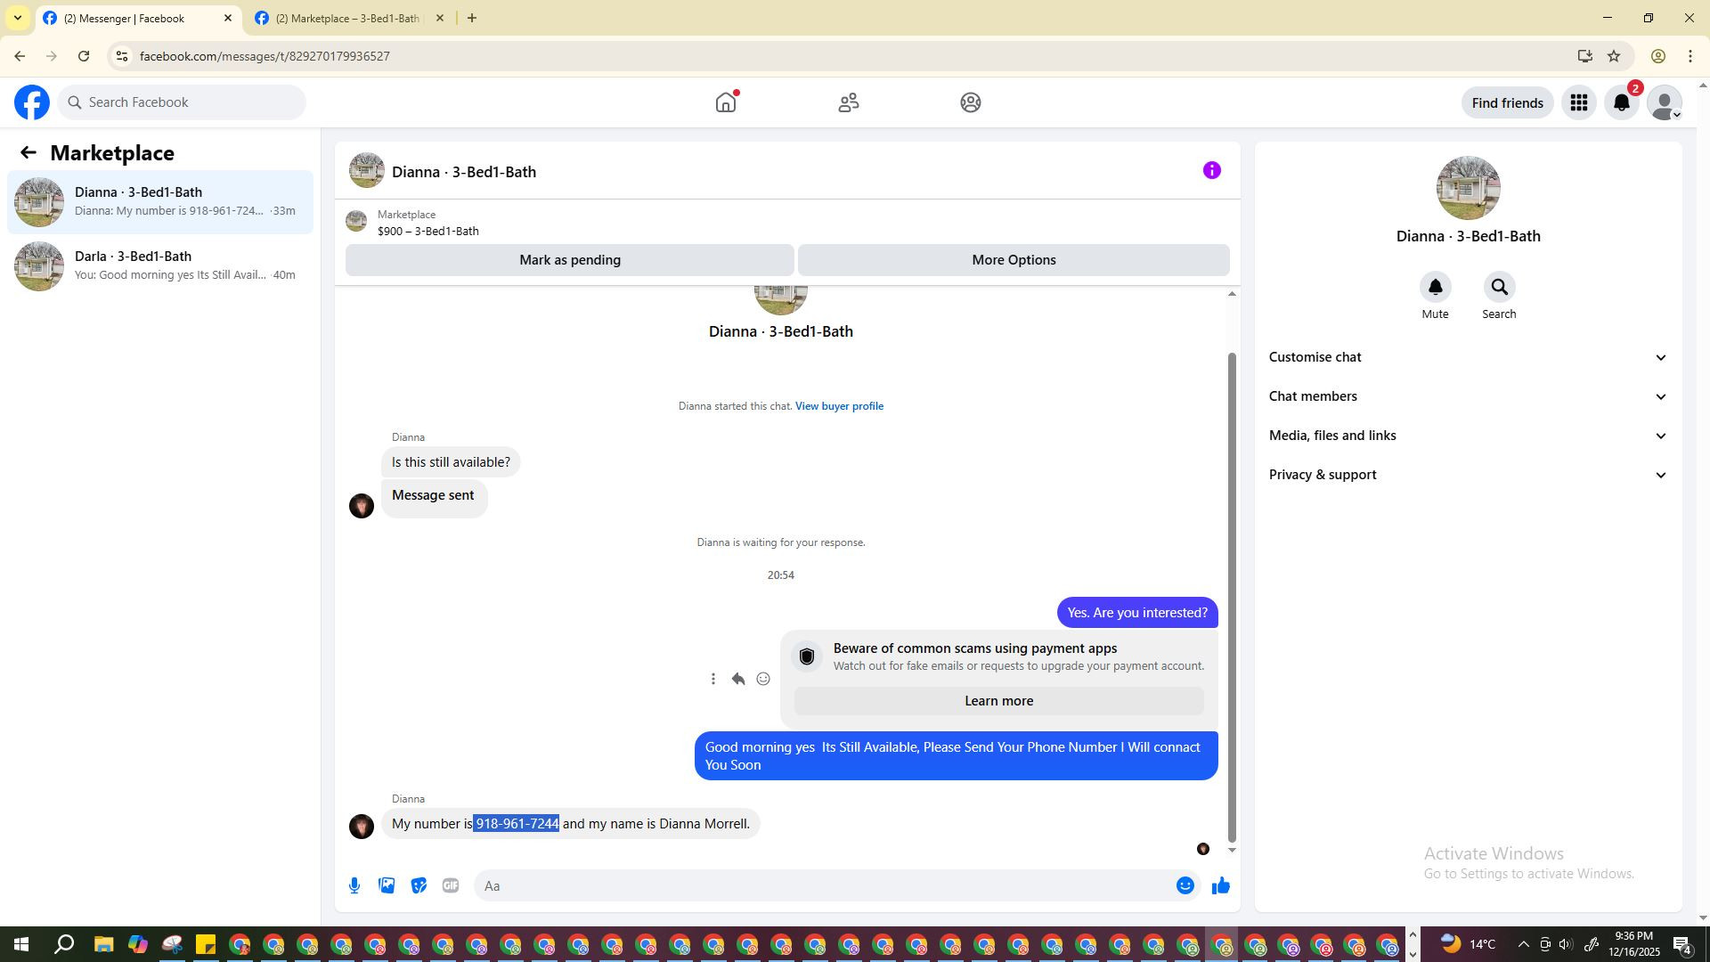Record a voice clip
This screenshot has width=1710, height=962.
(x=354, y=885)
